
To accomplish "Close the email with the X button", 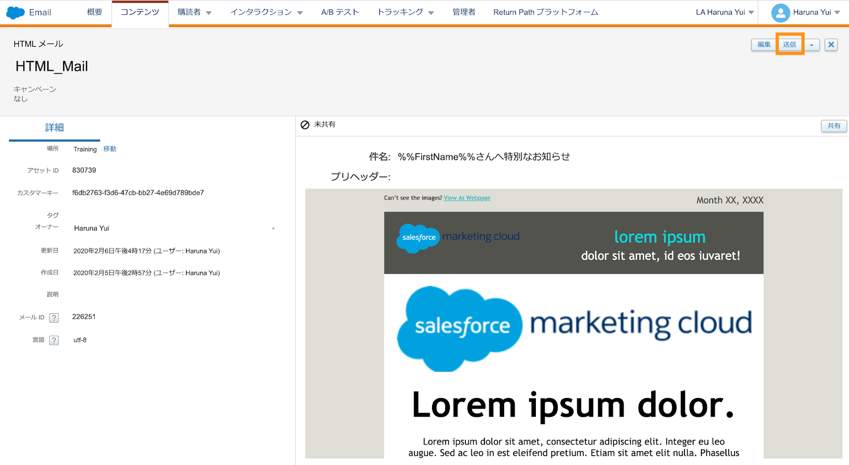I will coord(831,45).
